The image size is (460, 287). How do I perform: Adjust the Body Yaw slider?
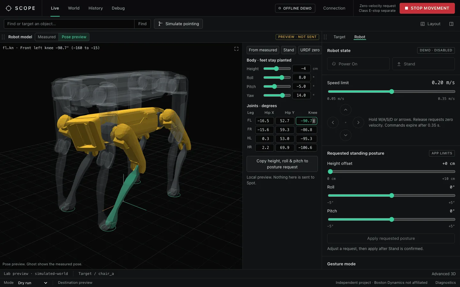point(277,95)
